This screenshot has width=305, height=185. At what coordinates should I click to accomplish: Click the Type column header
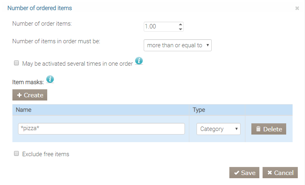[x=199, y=110]
